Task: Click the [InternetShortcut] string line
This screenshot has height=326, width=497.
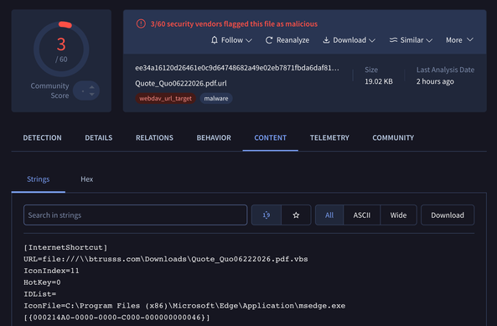Action: pos(65,247)
